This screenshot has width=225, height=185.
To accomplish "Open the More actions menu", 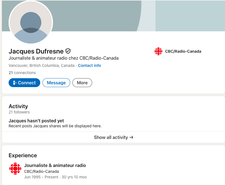I will coord(82,83).
